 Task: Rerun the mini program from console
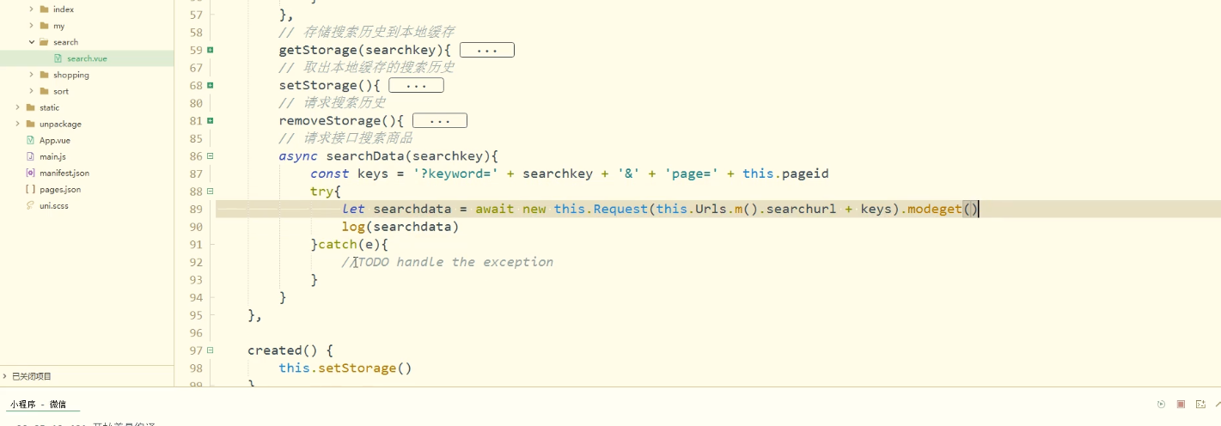1161,404
